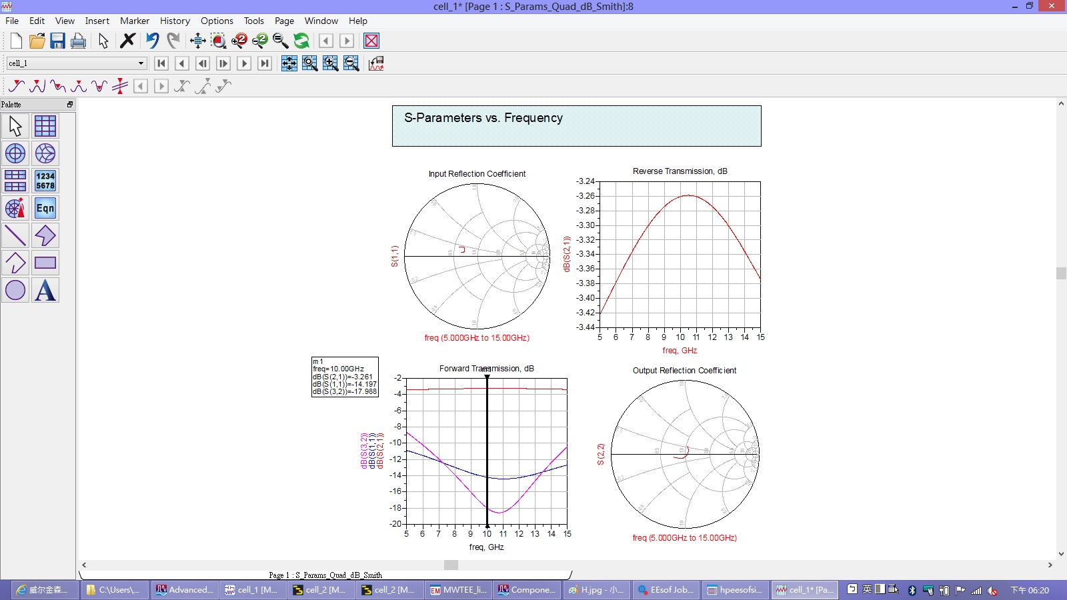Click the Page 1 : S_Params_Quad_dB_Smith tab
This screenshot has height=600, width=1067.
(325, 575)
